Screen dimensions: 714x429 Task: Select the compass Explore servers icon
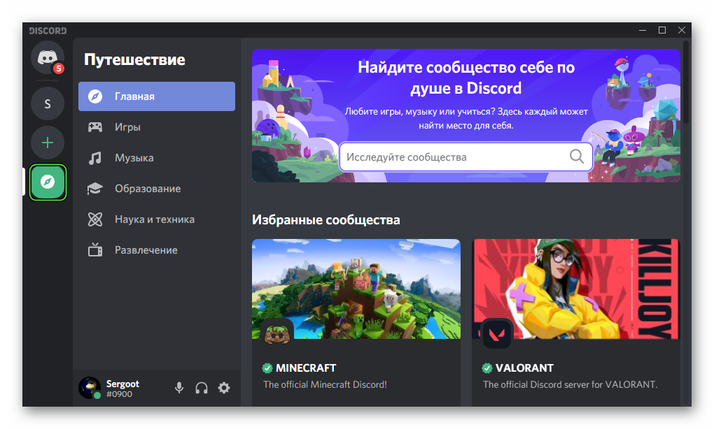48,182
